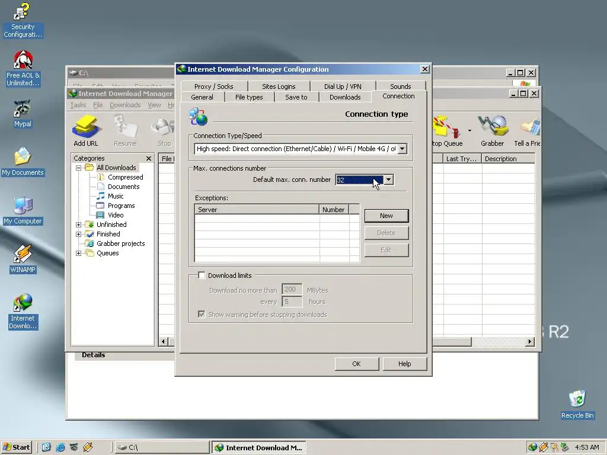Expand the Queues category node
The image size is (607, 455).
pyautogui.click(x=79, y=253)
